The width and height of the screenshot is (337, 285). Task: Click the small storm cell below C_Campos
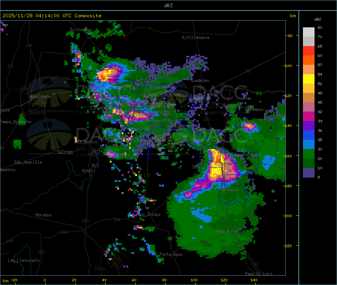coord(249,126)
